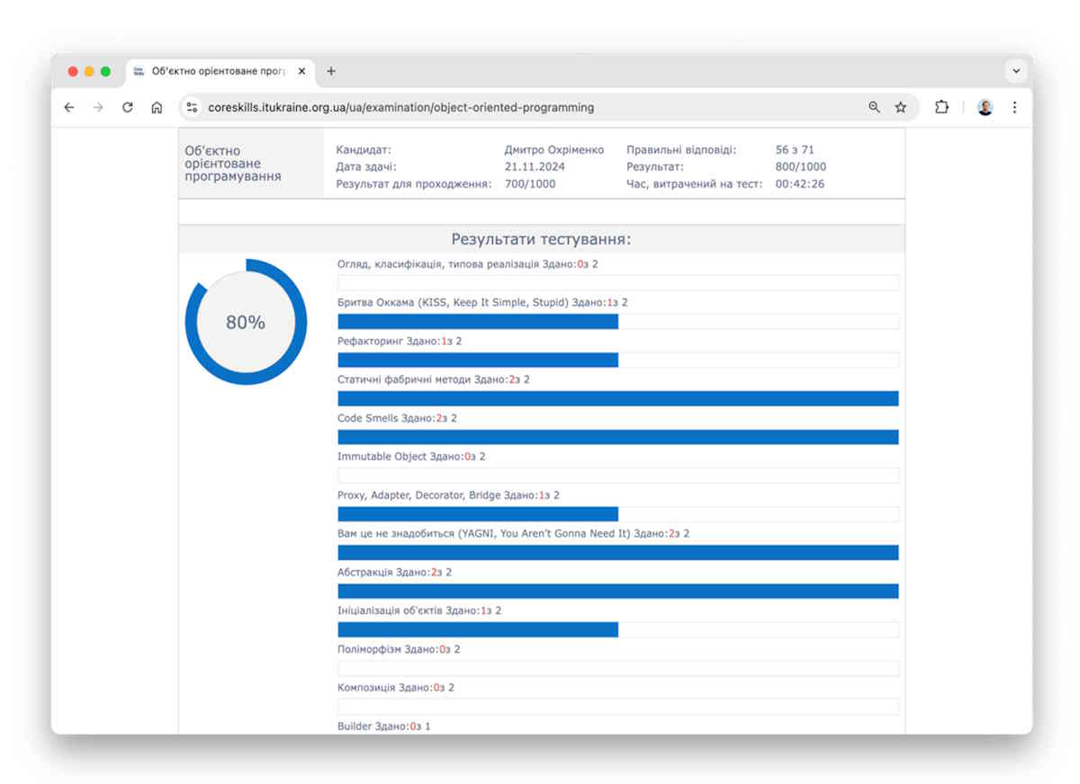Viewport: 1080px width, 784px height.
Task: Click the YAGNI progress bar
Action: coord(617,552)
